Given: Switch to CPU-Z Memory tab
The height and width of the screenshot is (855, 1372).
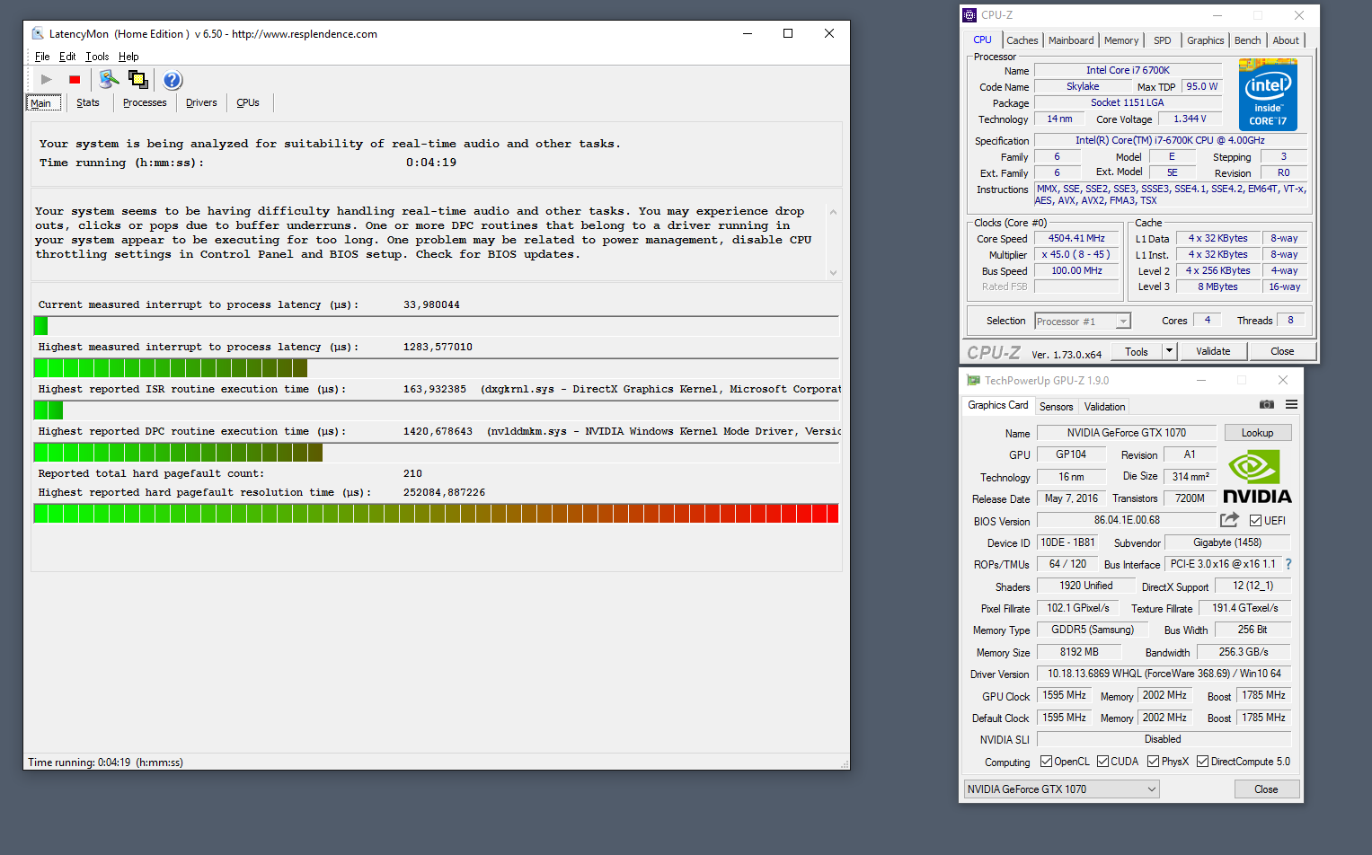Looking at the screenshot, I should (x=1121, y=40).
